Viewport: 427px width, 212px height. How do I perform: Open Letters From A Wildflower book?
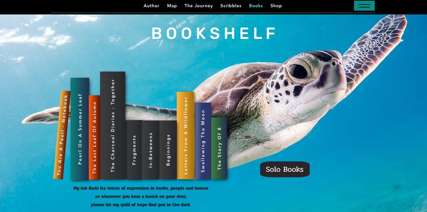tap(185, 136)
